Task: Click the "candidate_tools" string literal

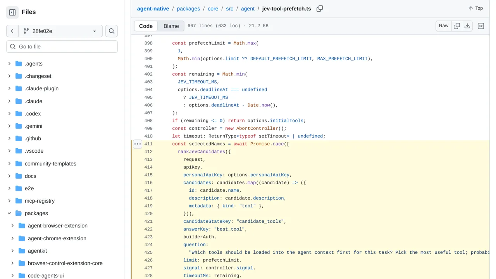Action: pyautogui.click(x=260, y=222)
